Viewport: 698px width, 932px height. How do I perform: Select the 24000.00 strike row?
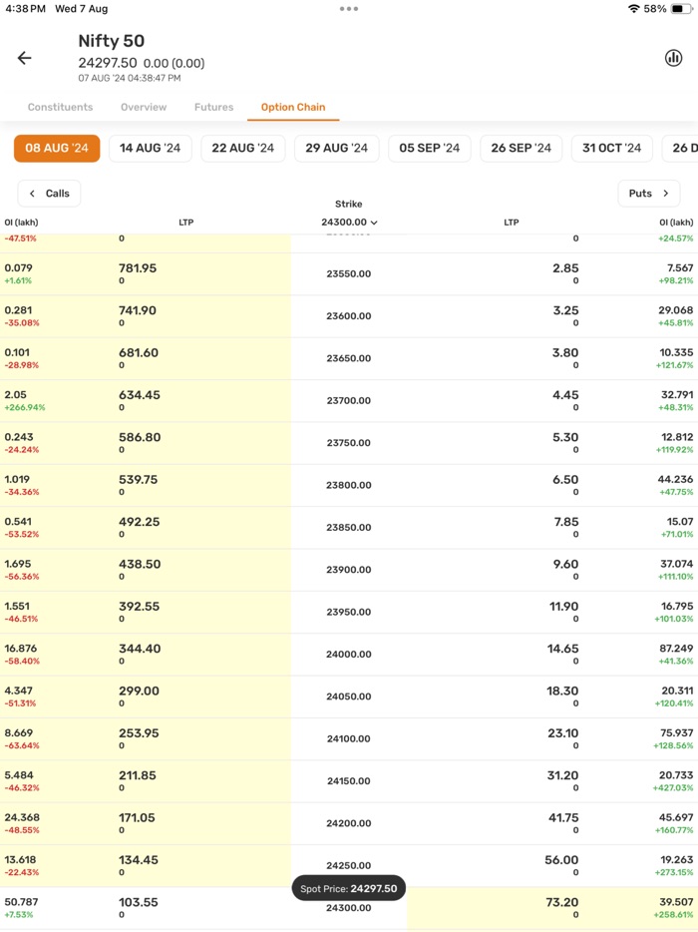tap(349, 652)
